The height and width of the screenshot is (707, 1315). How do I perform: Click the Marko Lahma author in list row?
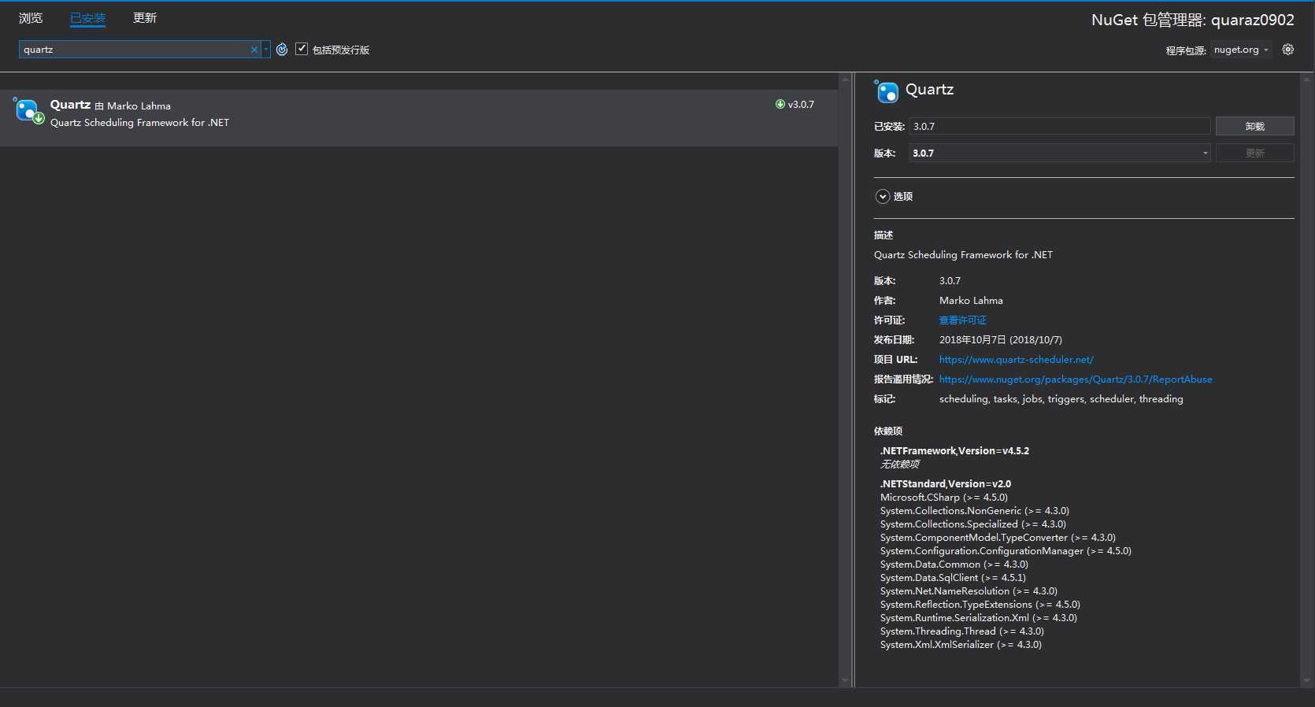click(139, 105)
